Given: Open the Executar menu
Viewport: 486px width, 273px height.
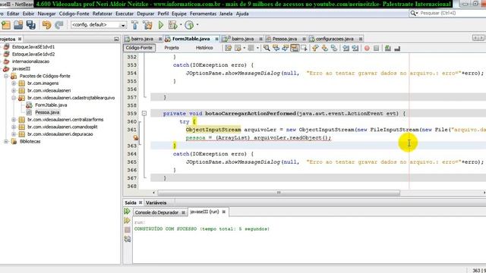Looking at the screenshot, I should tap(125, 14).
